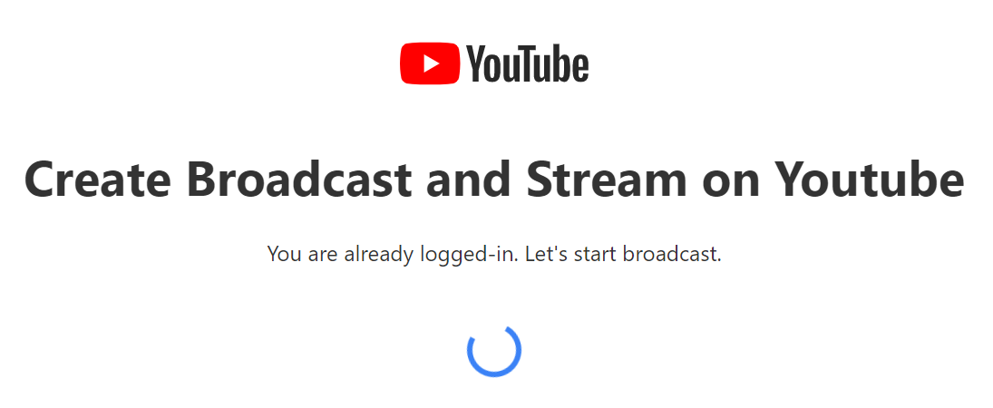Click the black YouTube wordmark text
Image resolution: width=993 pixels, height=408 pixels.
click(x=528, y=63)
